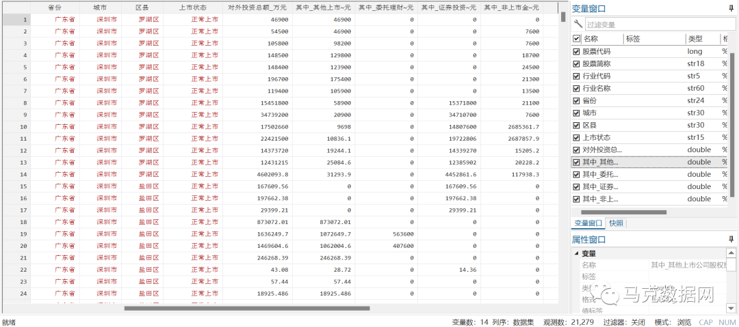
Task: Toggle the 其中_委托... variable checkbox
Action: click(576, 175)
